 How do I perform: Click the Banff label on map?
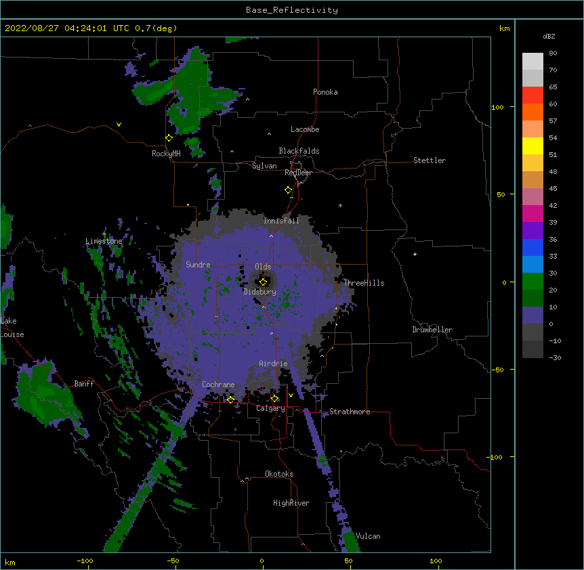point(84,384)
